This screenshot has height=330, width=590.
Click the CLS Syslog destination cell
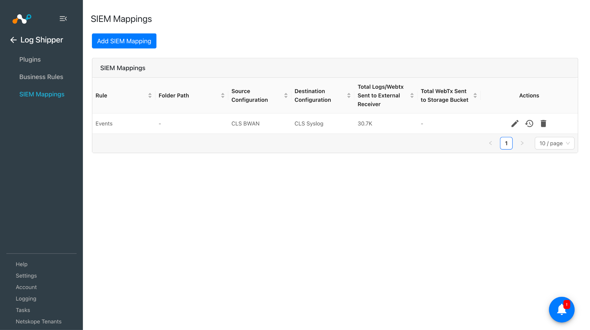pos(309,123)
